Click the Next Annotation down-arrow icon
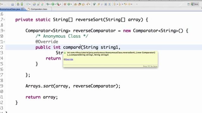This screenshot has height=113, width=202. [115, 4]
